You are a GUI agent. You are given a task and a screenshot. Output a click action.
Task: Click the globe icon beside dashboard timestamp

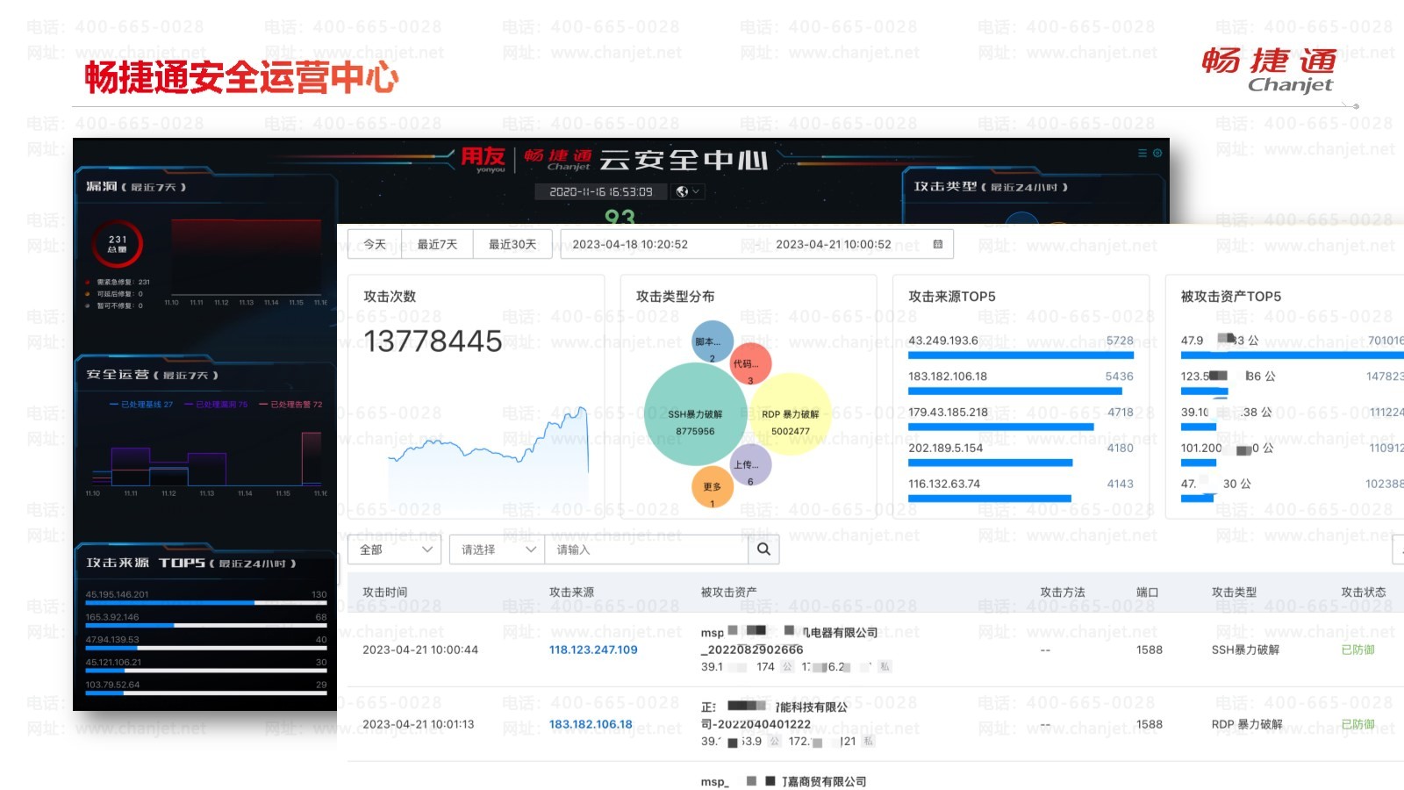(x=682, y=191)
